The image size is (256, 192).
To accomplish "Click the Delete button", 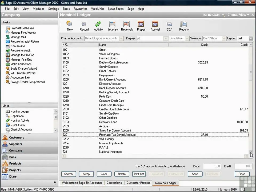I will pos(122,174).
